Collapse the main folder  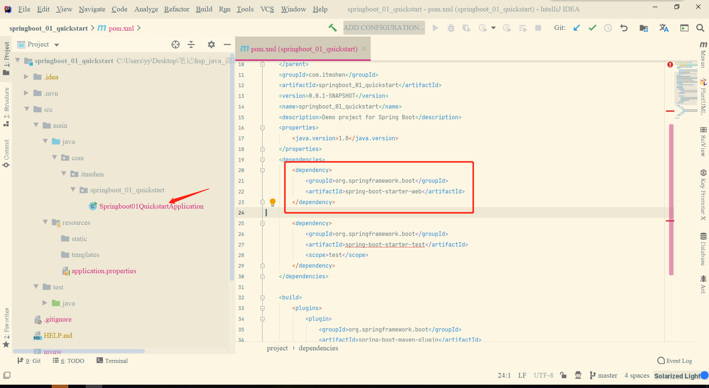(36, 126)
